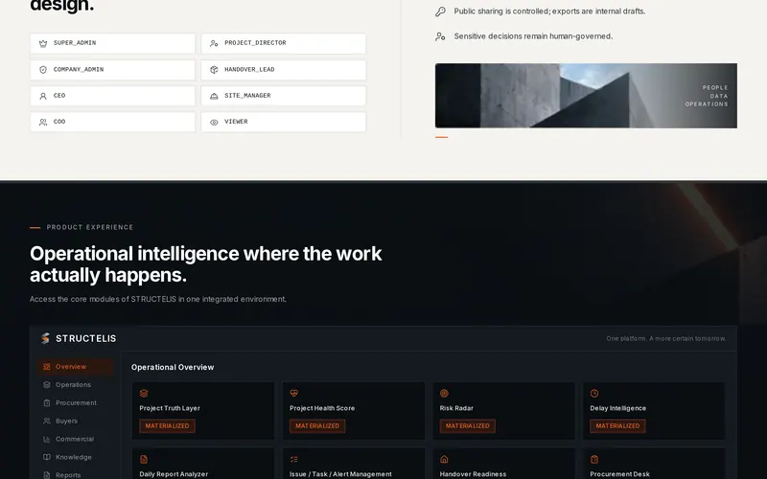Click the shield icon beside COMPANY_ADMIN
The width and height of the screenshot is (767, 479).
click(43, 70)
